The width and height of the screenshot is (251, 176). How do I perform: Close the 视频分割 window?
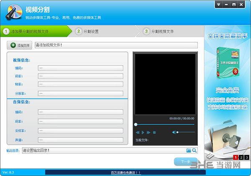pos(241,5)
